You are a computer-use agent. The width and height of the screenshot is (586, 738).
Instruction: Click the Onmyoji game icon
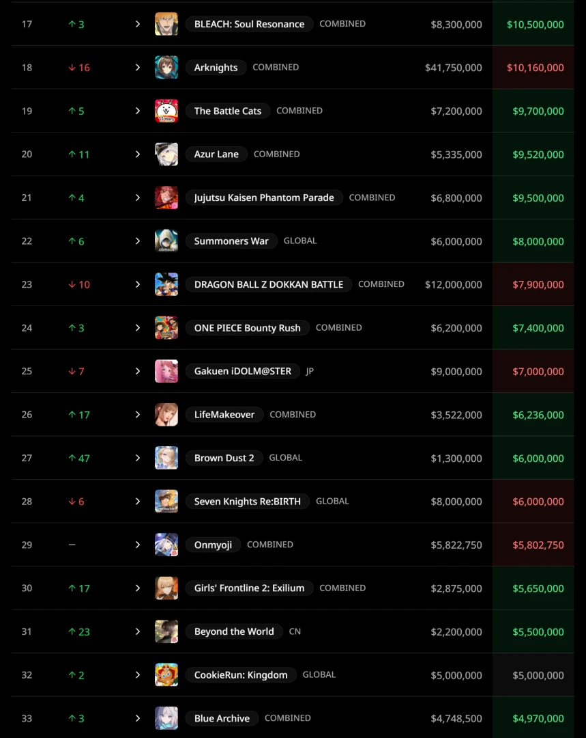(166, 545)
